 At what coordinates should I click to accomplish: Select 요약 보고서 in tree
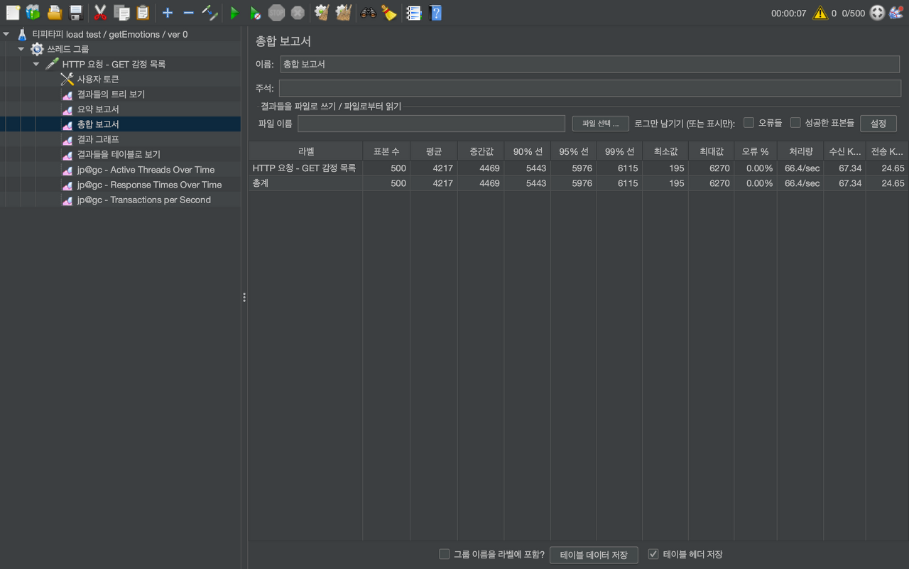(x=98, y=109)
